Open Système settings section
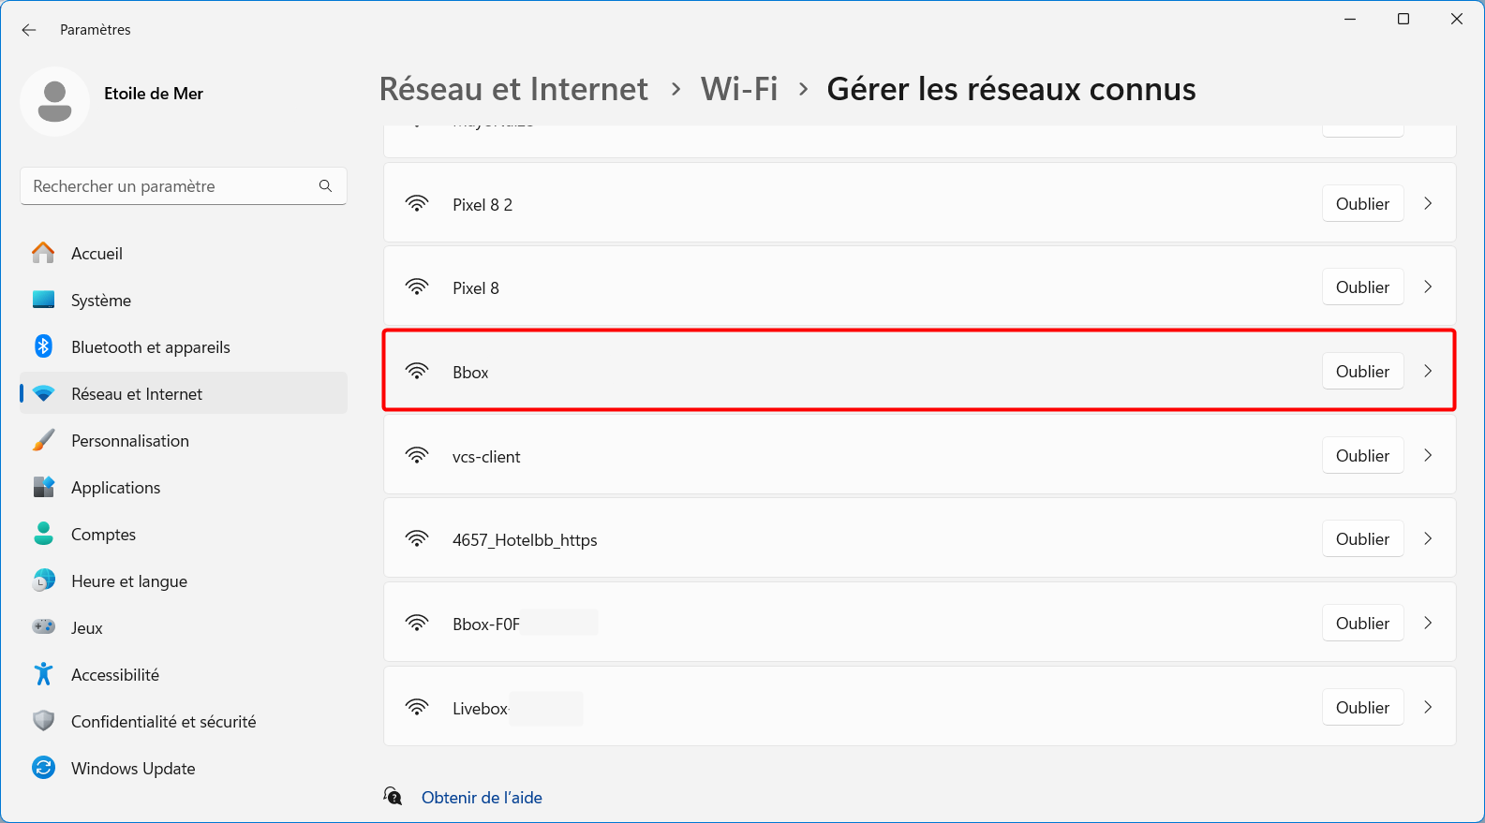The height and width of the screenshot is (823, 1485). 184,300
